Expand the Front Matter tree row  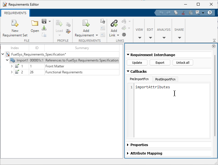click(12, 66)
